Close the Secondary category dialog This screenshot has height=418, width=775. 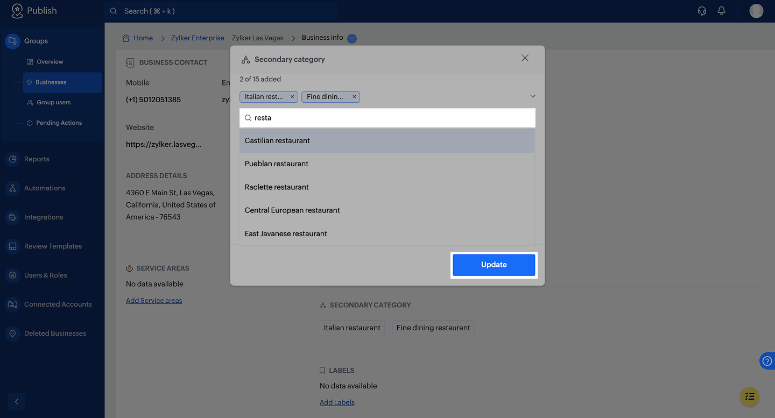tap(525, 58)
